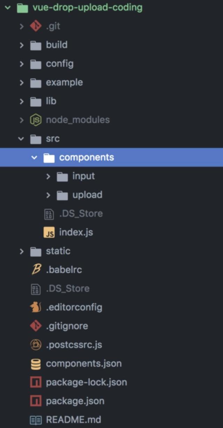Collapse the src folder chevron
This screenshot has height=428, width=223.
pyautogui.click(x=21, y=139)
